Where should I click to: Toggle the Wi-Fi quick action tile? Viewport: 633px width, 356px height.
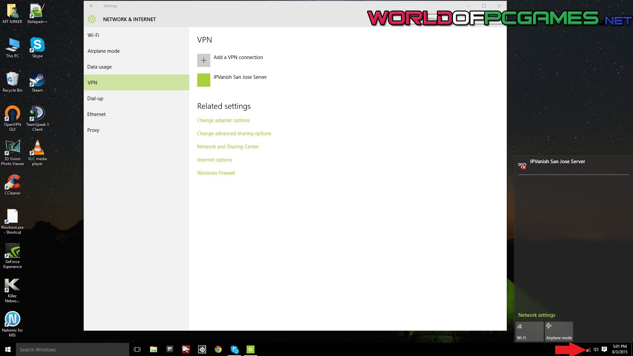click(x=529, y=332)
